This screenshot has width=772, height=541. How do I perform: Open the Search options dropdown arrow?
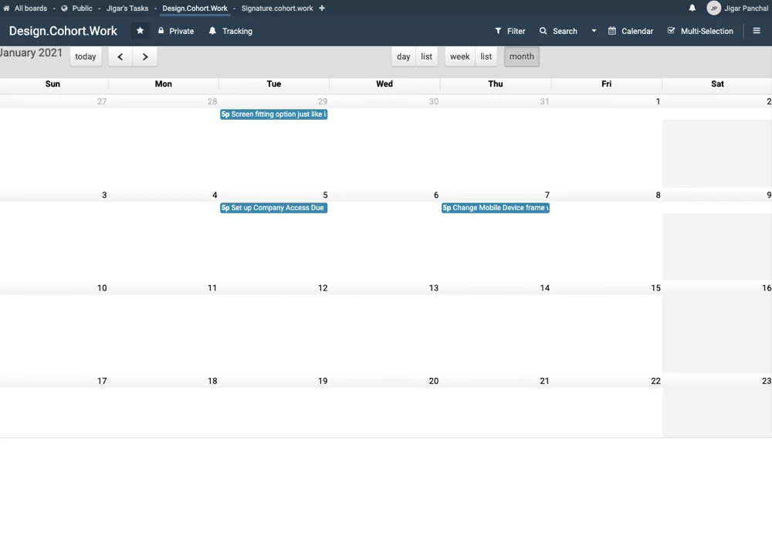coord(593,31)
